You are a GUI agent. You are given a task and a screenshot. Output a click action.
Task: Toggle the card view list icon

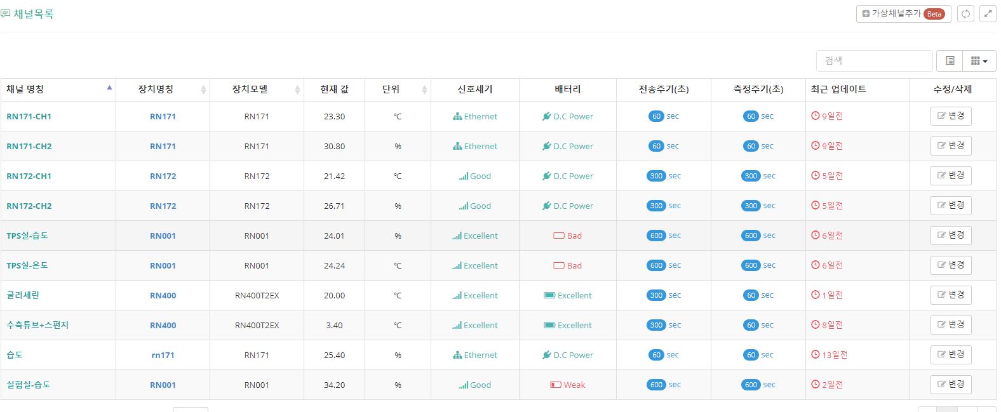pyautogui.click(x=950, y=60)
